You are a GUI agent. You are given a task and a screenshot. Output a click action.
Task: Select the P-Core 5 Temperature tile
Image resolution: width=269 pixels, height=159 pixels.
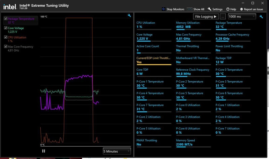tap(193, 96)
